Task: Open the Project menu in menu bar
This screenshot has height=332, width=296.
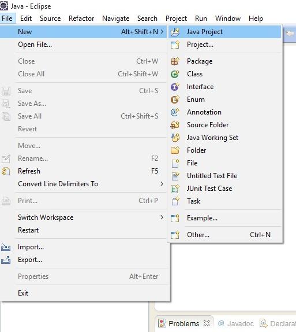Action: tap(176, 19)
